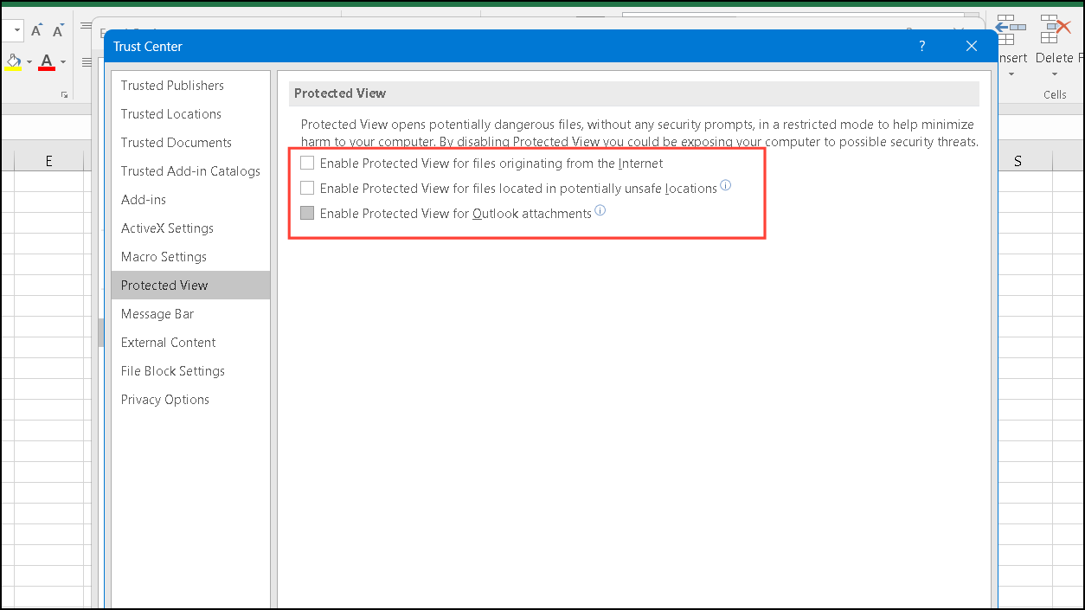Screen dimensions: 1085x610
Task: Open Trust Center dialog help via question mark icon
Action: coord(921,46)
